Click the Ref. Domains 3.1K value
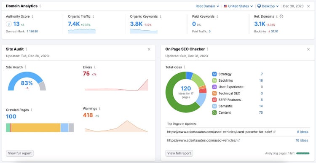This screenshot has width=316, height=163. (260, 24)
